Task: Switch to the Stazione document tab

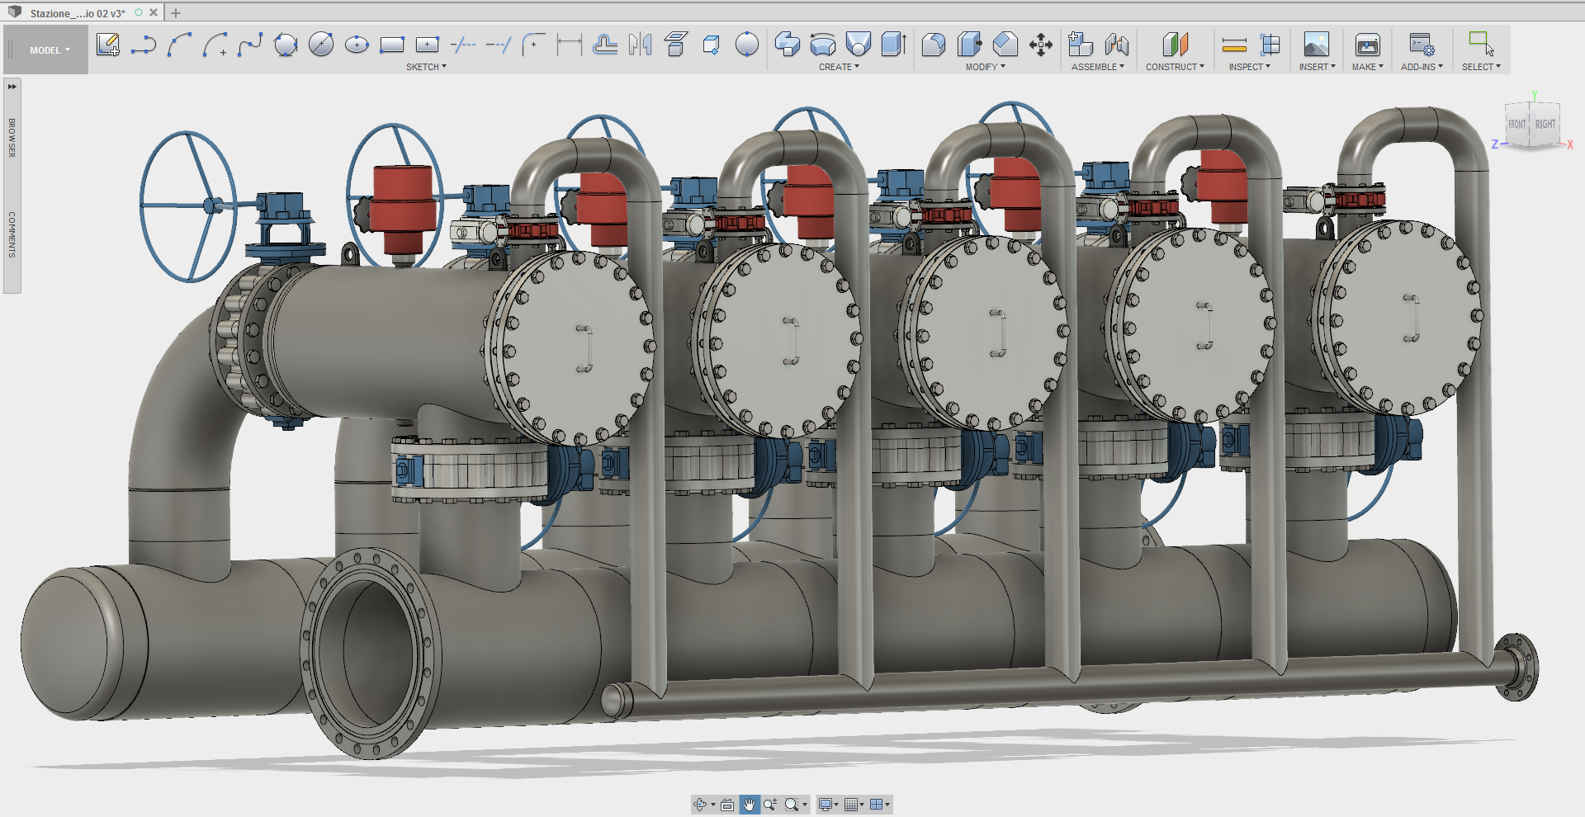Action: click(x=78, y=13)
